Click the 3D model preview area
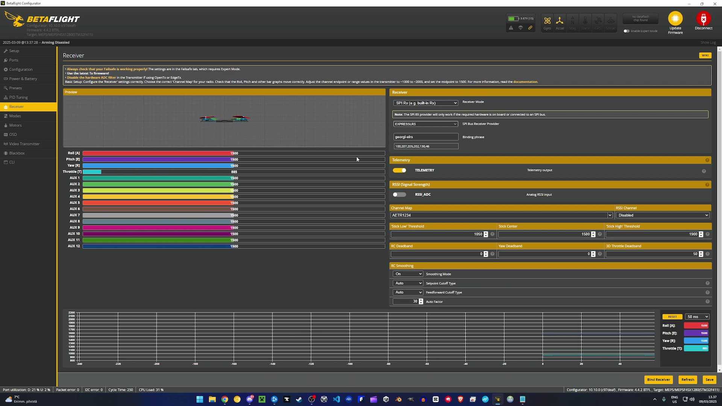The image size is (722, 406). (224, 121)
